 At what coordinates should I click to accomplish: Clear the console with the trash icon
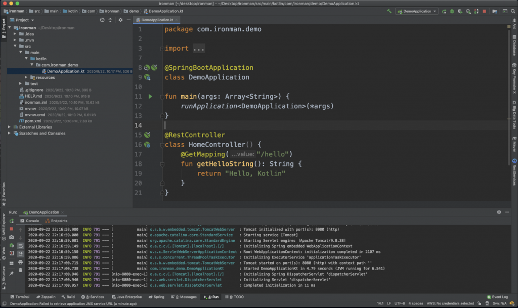[20, 271]
